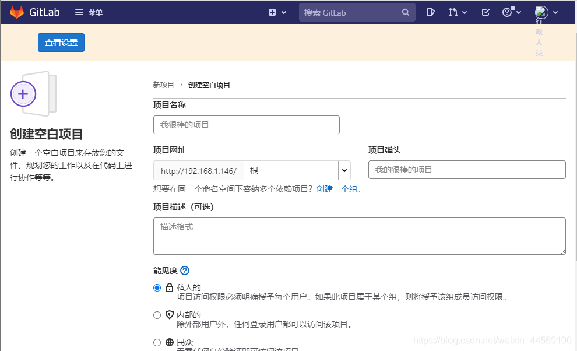Click the create blank project plus illustration
This screenshot has height=351, width=577.
(x=33, y=94)
